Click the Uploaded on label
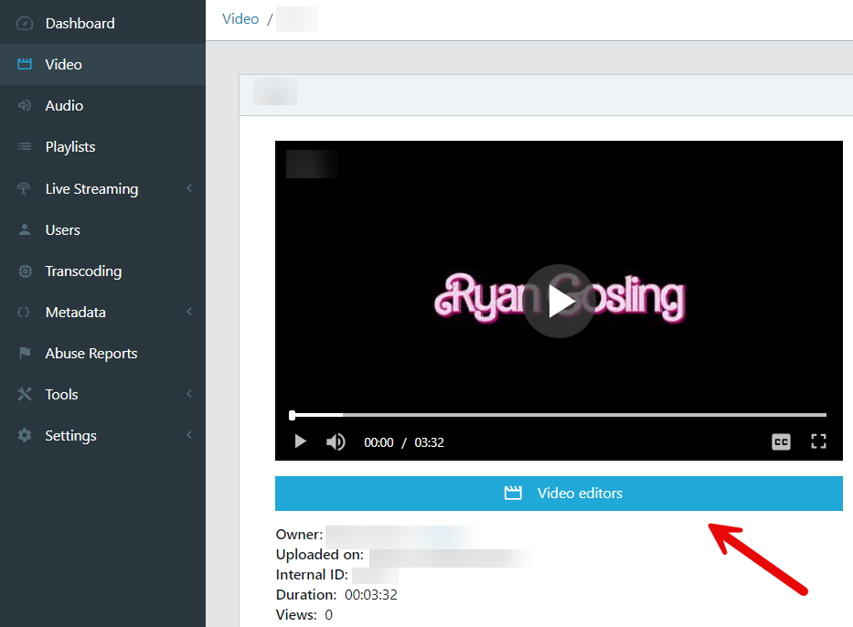853x627 pixels. coord(320,555)
